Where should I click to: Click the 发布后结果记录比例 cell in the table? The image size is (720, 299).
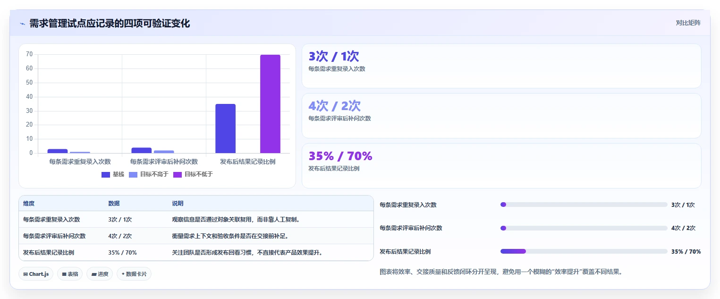[49, 253]
